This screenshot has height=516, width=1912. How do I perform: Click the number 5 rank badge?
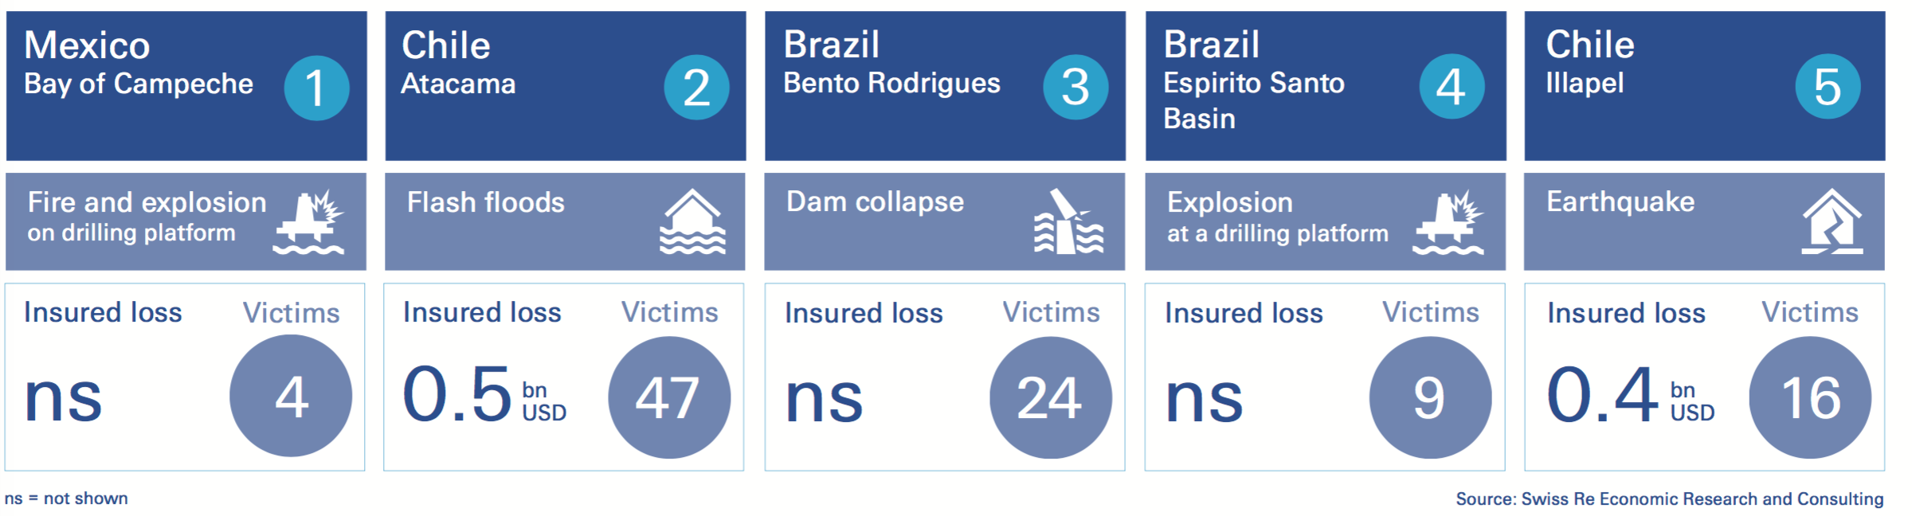pos(1828,87)
